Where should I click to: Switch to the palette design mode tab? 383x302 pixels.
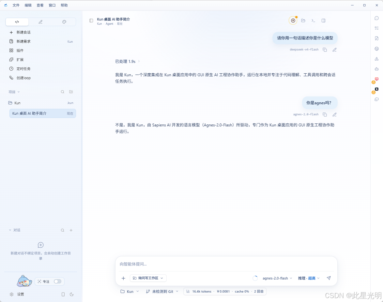(x=64, y=22)
